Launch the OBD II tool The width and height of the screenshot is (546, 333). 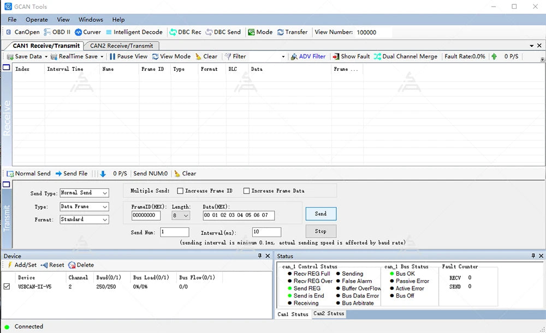pyautogui.click(x=57, y=32)
